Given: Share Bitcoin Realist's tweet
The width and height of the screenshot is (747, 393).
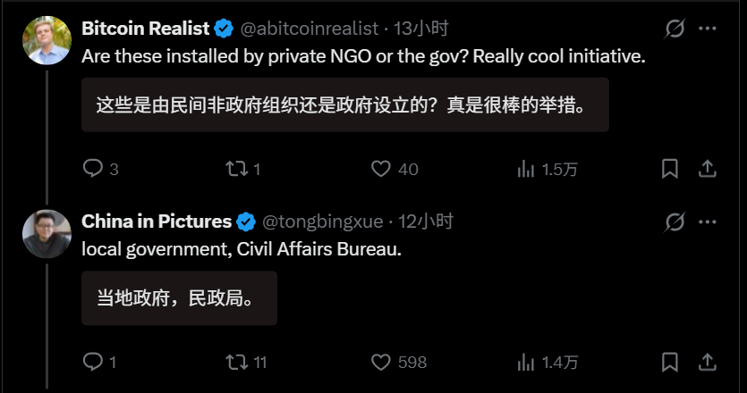Looking at the screenshot, I should 706,169.
